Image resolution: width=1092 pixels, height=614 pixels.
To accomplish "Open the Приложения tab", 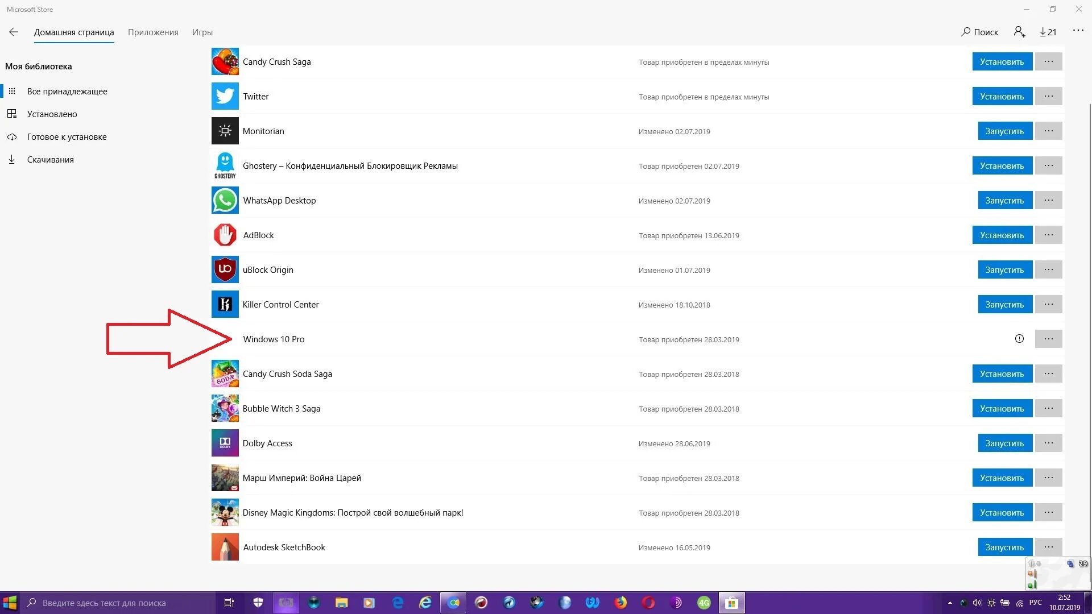I will pyautogui.click(x=153, y=32).
